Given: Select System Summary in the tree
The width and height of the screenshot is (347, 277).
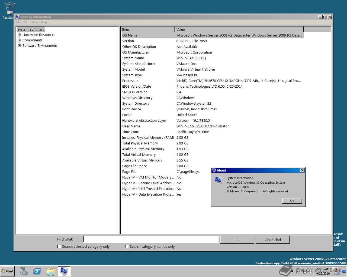Looking at the screenshot, I should click(31, 29).
